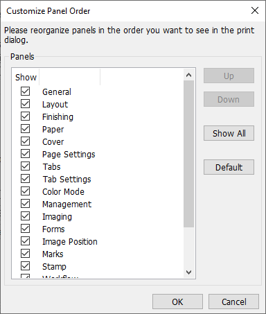Image resolution: width=266 pixels, height=314 pixels.
Task: Toggle the Cover checkbox
Action: (x=25, y=141)
